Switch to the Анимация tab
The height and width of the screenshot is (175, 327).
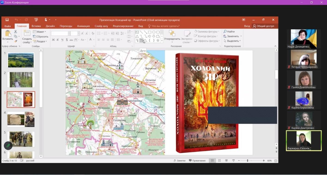tap(83, 26)
